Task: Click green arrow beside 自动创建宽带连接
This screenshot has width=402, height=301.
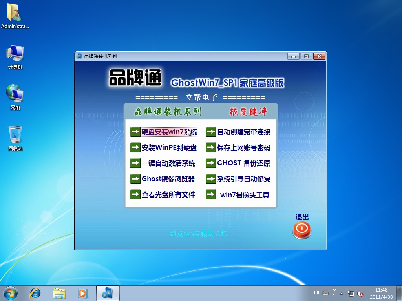Action: (x=211, y=132)
